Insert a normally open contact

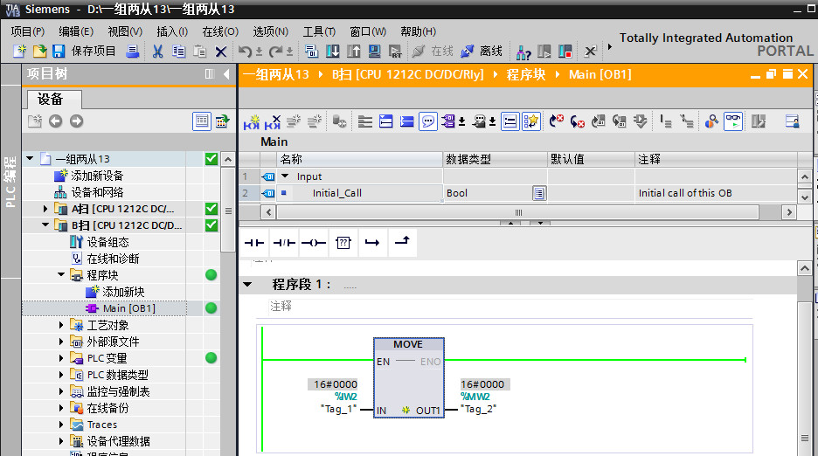tap(254, 243)
